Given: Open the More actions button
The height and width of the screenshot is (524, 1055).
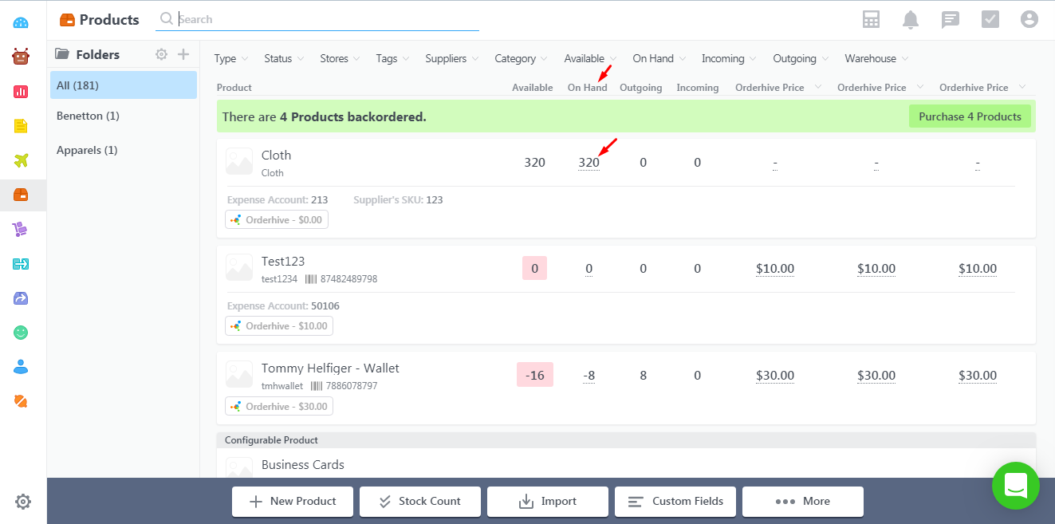Looking at the screenshot, I should tap(803, 502).
